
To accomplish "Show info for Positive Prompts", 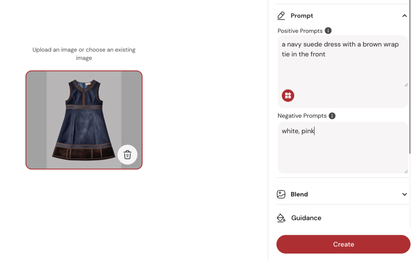I will (328, 31).
